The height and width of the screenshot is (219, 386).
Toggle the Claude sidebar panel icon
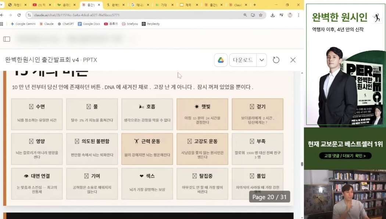click(7, 39)
